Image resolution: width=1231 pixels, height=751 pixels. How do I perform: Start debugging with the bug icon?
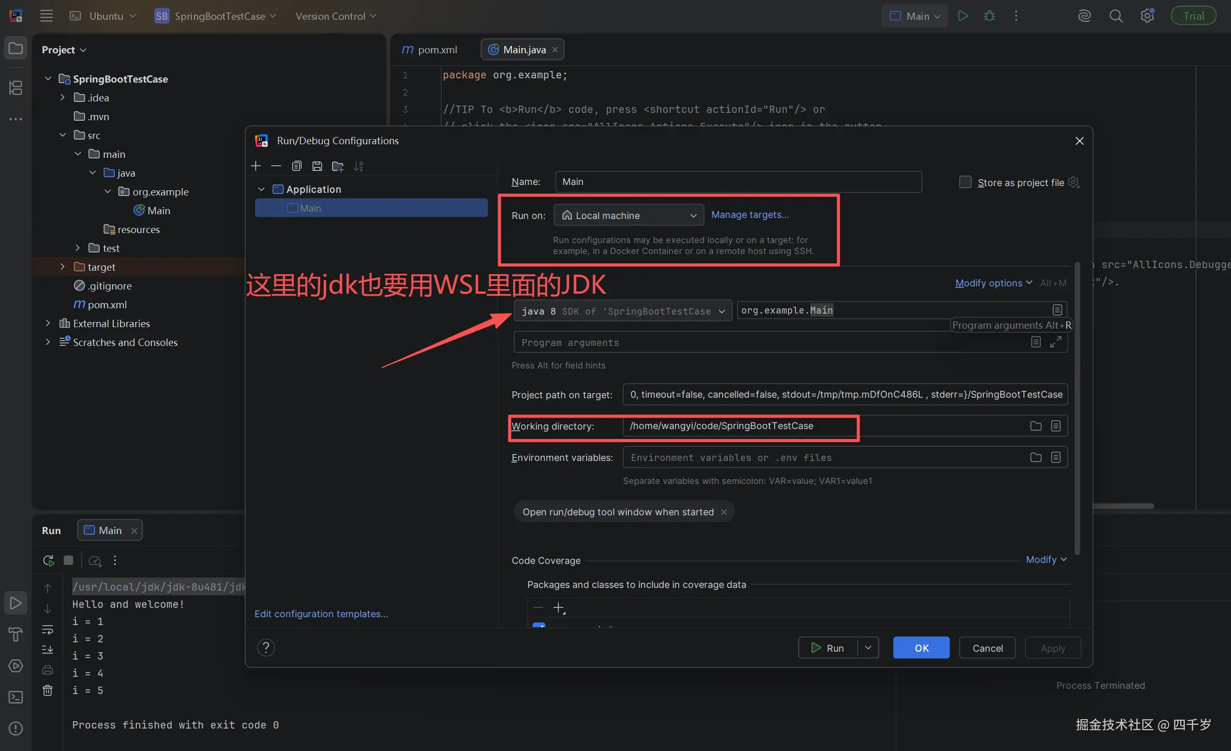coord(990,16)
